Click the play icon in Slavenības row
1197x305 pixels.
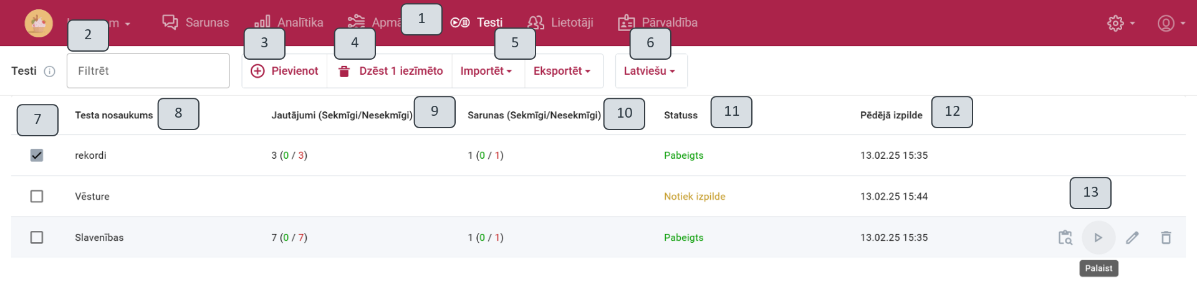click(x=1098, y=237)
